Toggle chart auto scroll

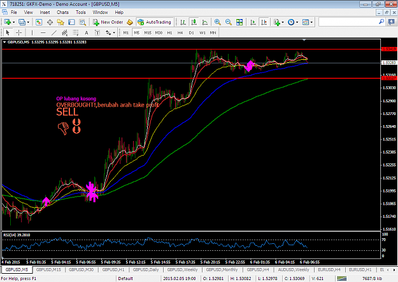pyautogui.click(x=253, y=22)
